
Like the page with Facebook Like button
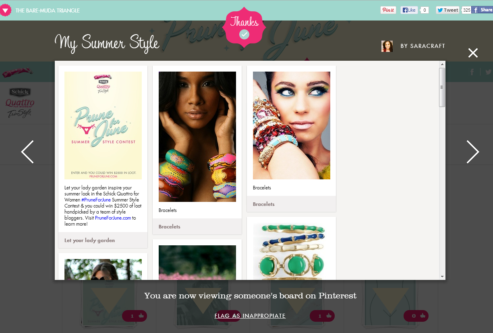point(409,10)
